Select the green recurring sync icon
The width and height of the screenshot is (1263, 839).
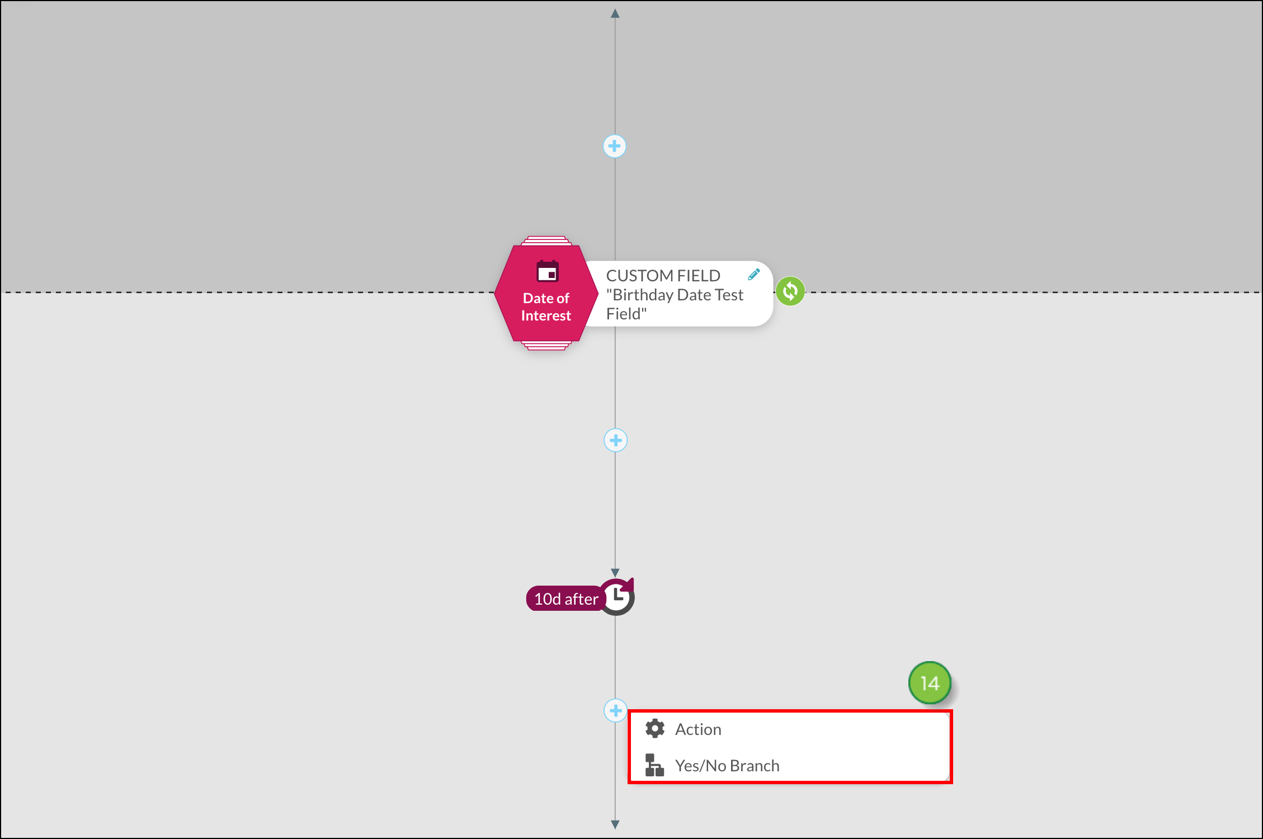791,291
